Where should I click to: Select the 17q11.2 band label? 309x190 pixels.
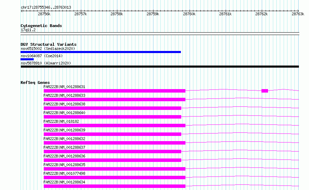tap(28, 30)
